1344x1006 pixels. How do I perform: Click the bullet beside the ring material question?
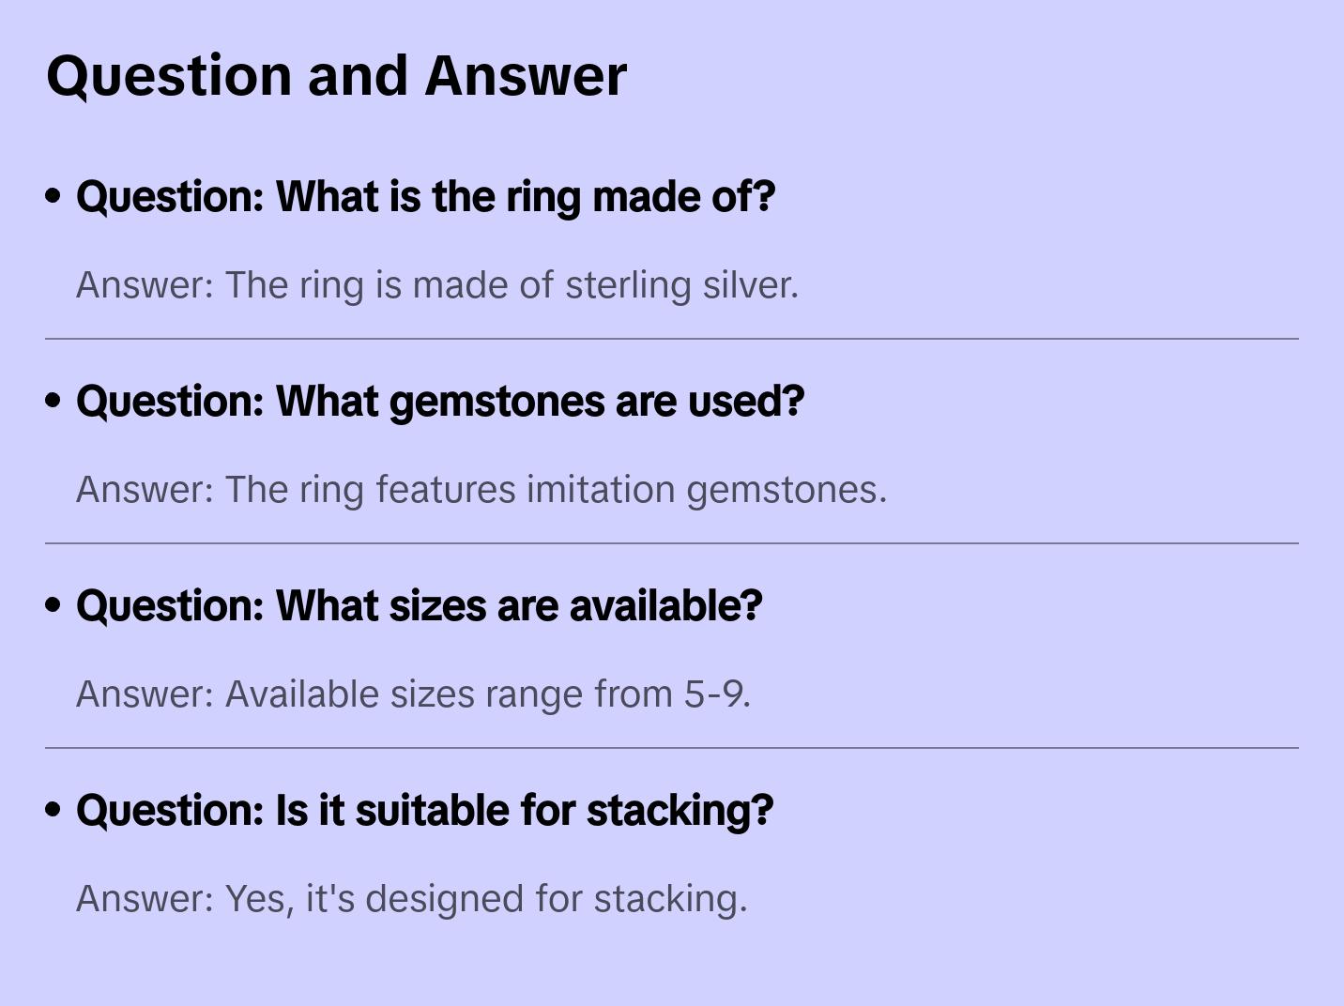point(53,197)
